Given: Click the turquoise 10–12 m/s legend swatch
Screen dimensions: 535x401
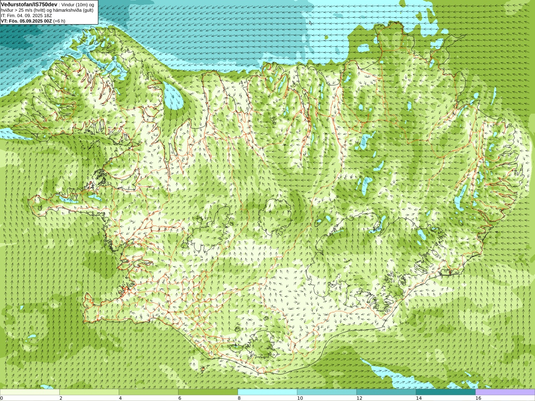Looking at the screenshot, I should tap(327, 392).
